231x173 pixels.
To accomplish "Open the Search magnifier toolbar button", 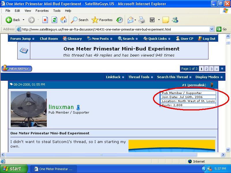I will tap(80, 20).
